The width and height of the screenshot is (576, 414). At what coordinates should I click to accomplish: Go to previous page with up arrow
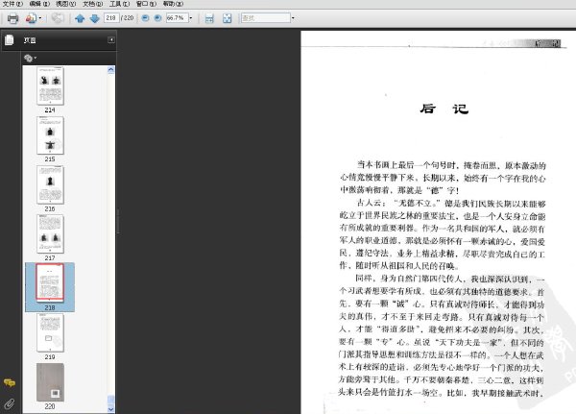80,18
